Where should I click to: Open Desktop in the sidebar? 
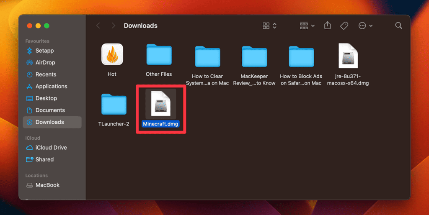point(52,98)
